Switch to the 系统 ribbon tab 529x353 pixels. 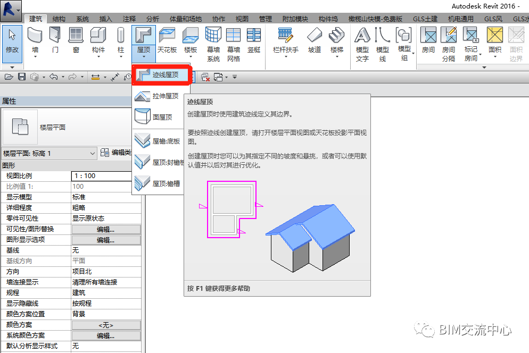82,19
